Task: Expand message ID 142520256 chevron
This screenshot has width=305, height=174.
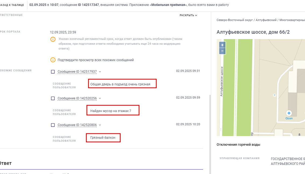Action: (x=100, y=98)
